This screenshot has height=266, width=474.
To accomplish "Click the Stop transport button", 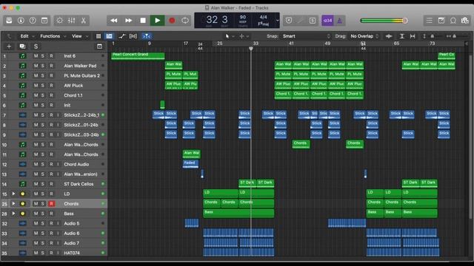I will (143, 21).
